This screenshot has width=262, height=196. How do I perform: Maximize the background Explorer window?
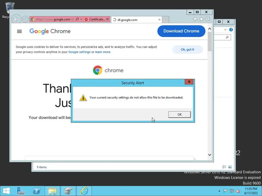point(219,22)
